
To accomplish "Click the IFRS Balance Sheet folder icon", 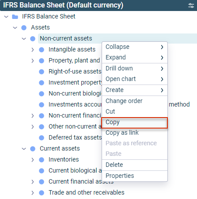I will coord(15,17).
